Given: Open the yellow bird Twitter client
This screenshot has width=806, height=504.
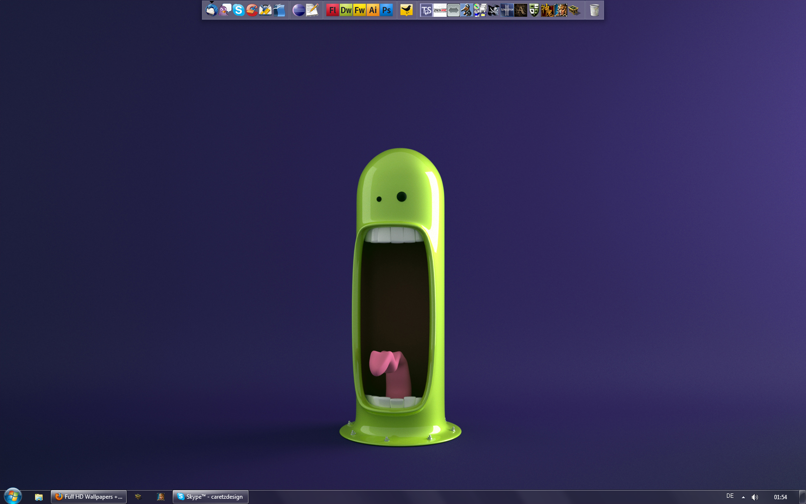Looking at the screenshot, I should tap(406, 10).
